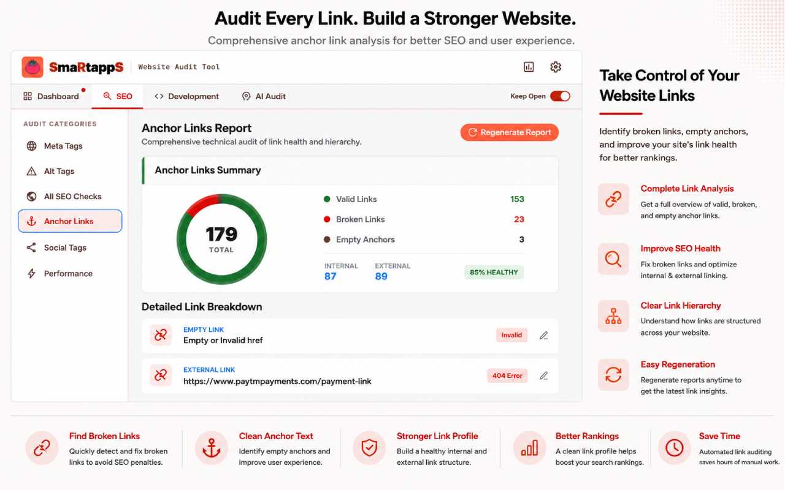Switch to the Dashboard tab
The image size is (785, 490).
pos(51,96)
